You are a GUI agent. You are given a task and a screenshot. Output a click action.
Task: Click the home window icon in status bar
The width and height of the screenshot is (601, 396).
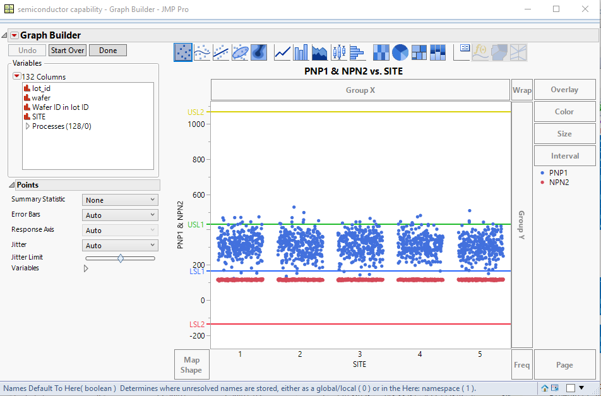(545, 388)
